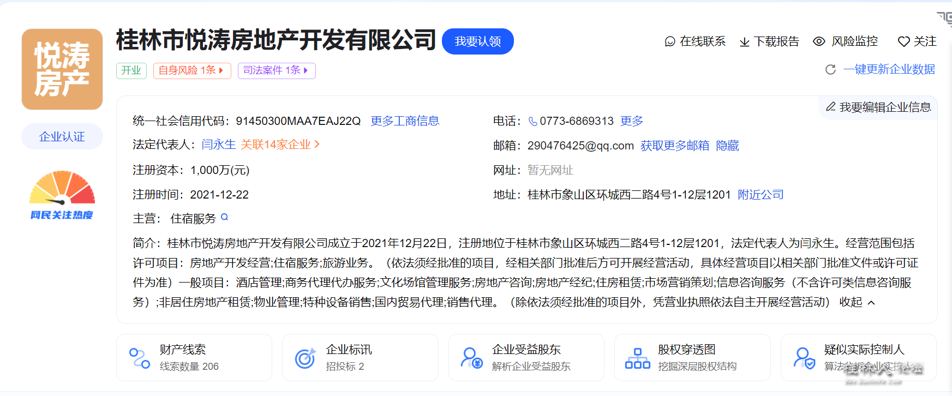Image resolution: width=952 pixels, height=396 pixels.
Task: Expand the 司法案件 1条 tag
Action: point(276,70)
